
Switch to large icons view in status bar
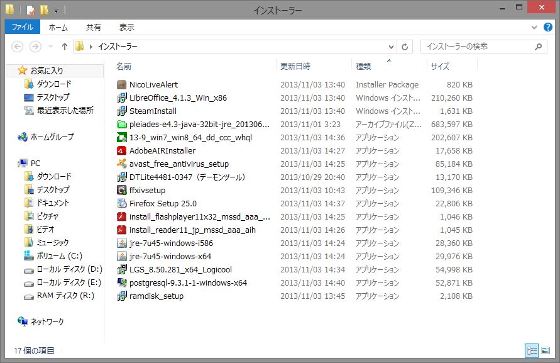[546, 350]
